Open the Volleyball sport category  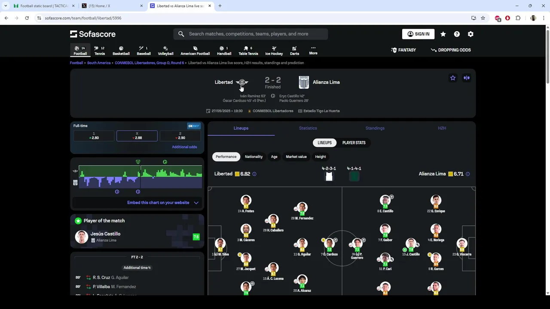[x=165, y=51]
